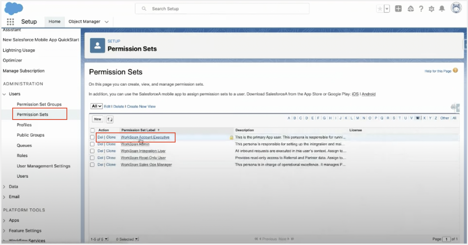
Task: Click the Create New View link
Action: (141, 107)
